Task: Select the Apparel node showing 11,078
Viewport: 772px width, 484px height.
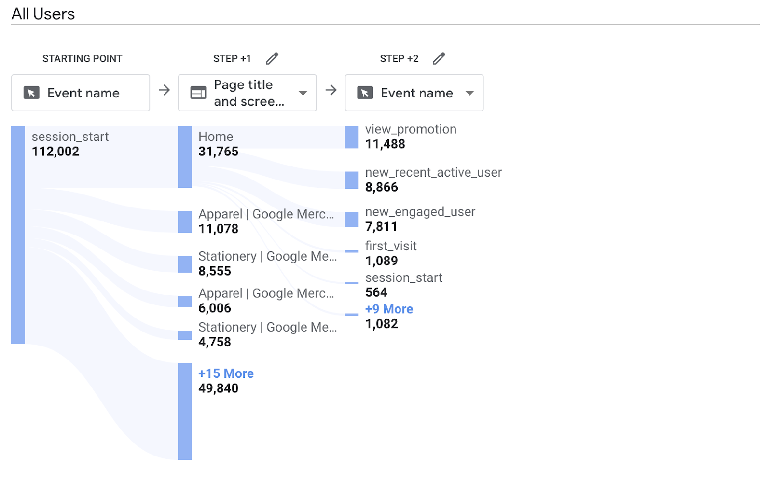Action: click(185, 221)
